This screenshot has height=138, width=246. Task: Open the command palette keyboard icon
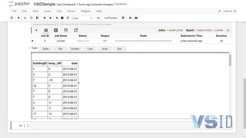pyautogui.click(x=98, y=18)
